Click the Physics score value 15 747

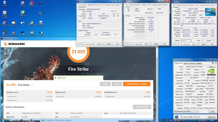point(98,92)
